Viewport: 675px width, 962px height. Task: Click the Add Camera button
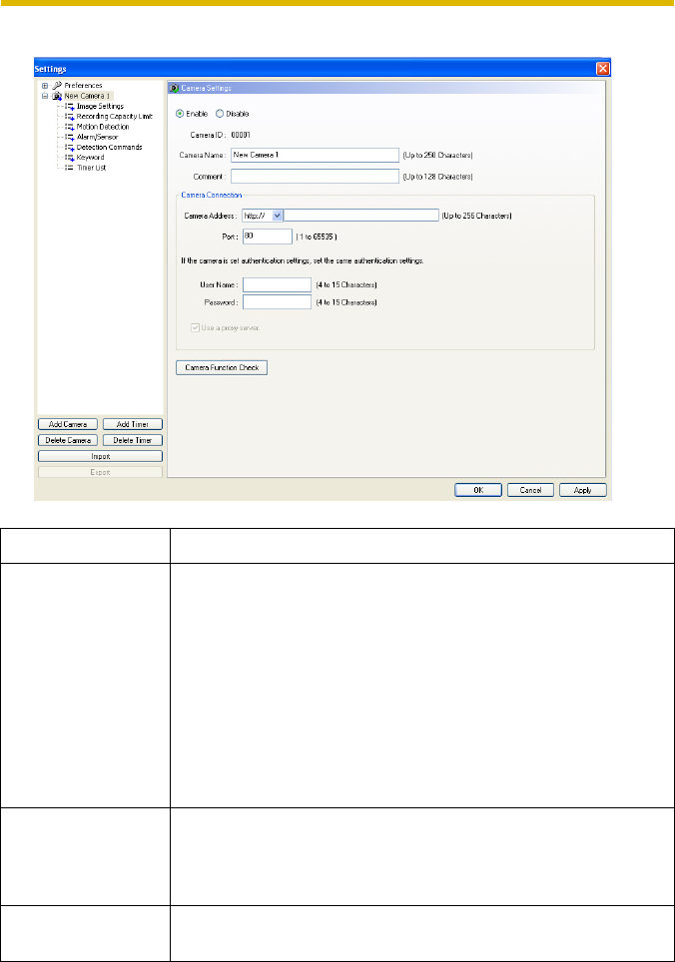[x=68, y=424]
